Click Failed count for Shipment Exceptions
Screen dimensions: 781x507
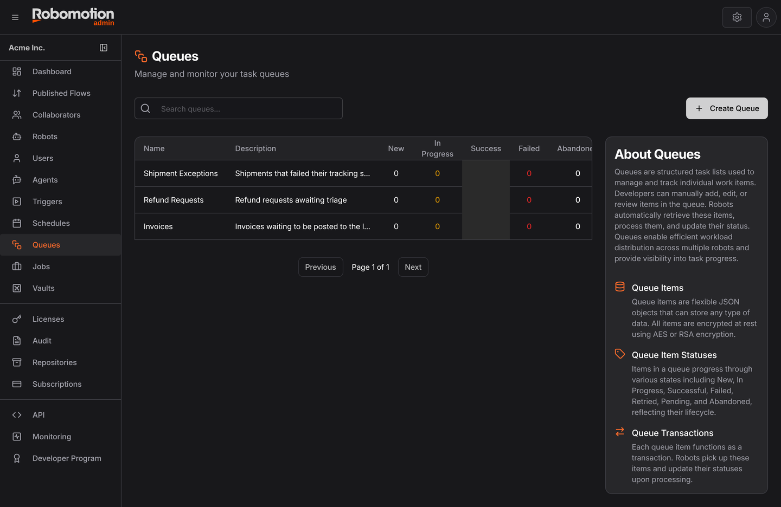pyautogui.click(x=529, y=173)
